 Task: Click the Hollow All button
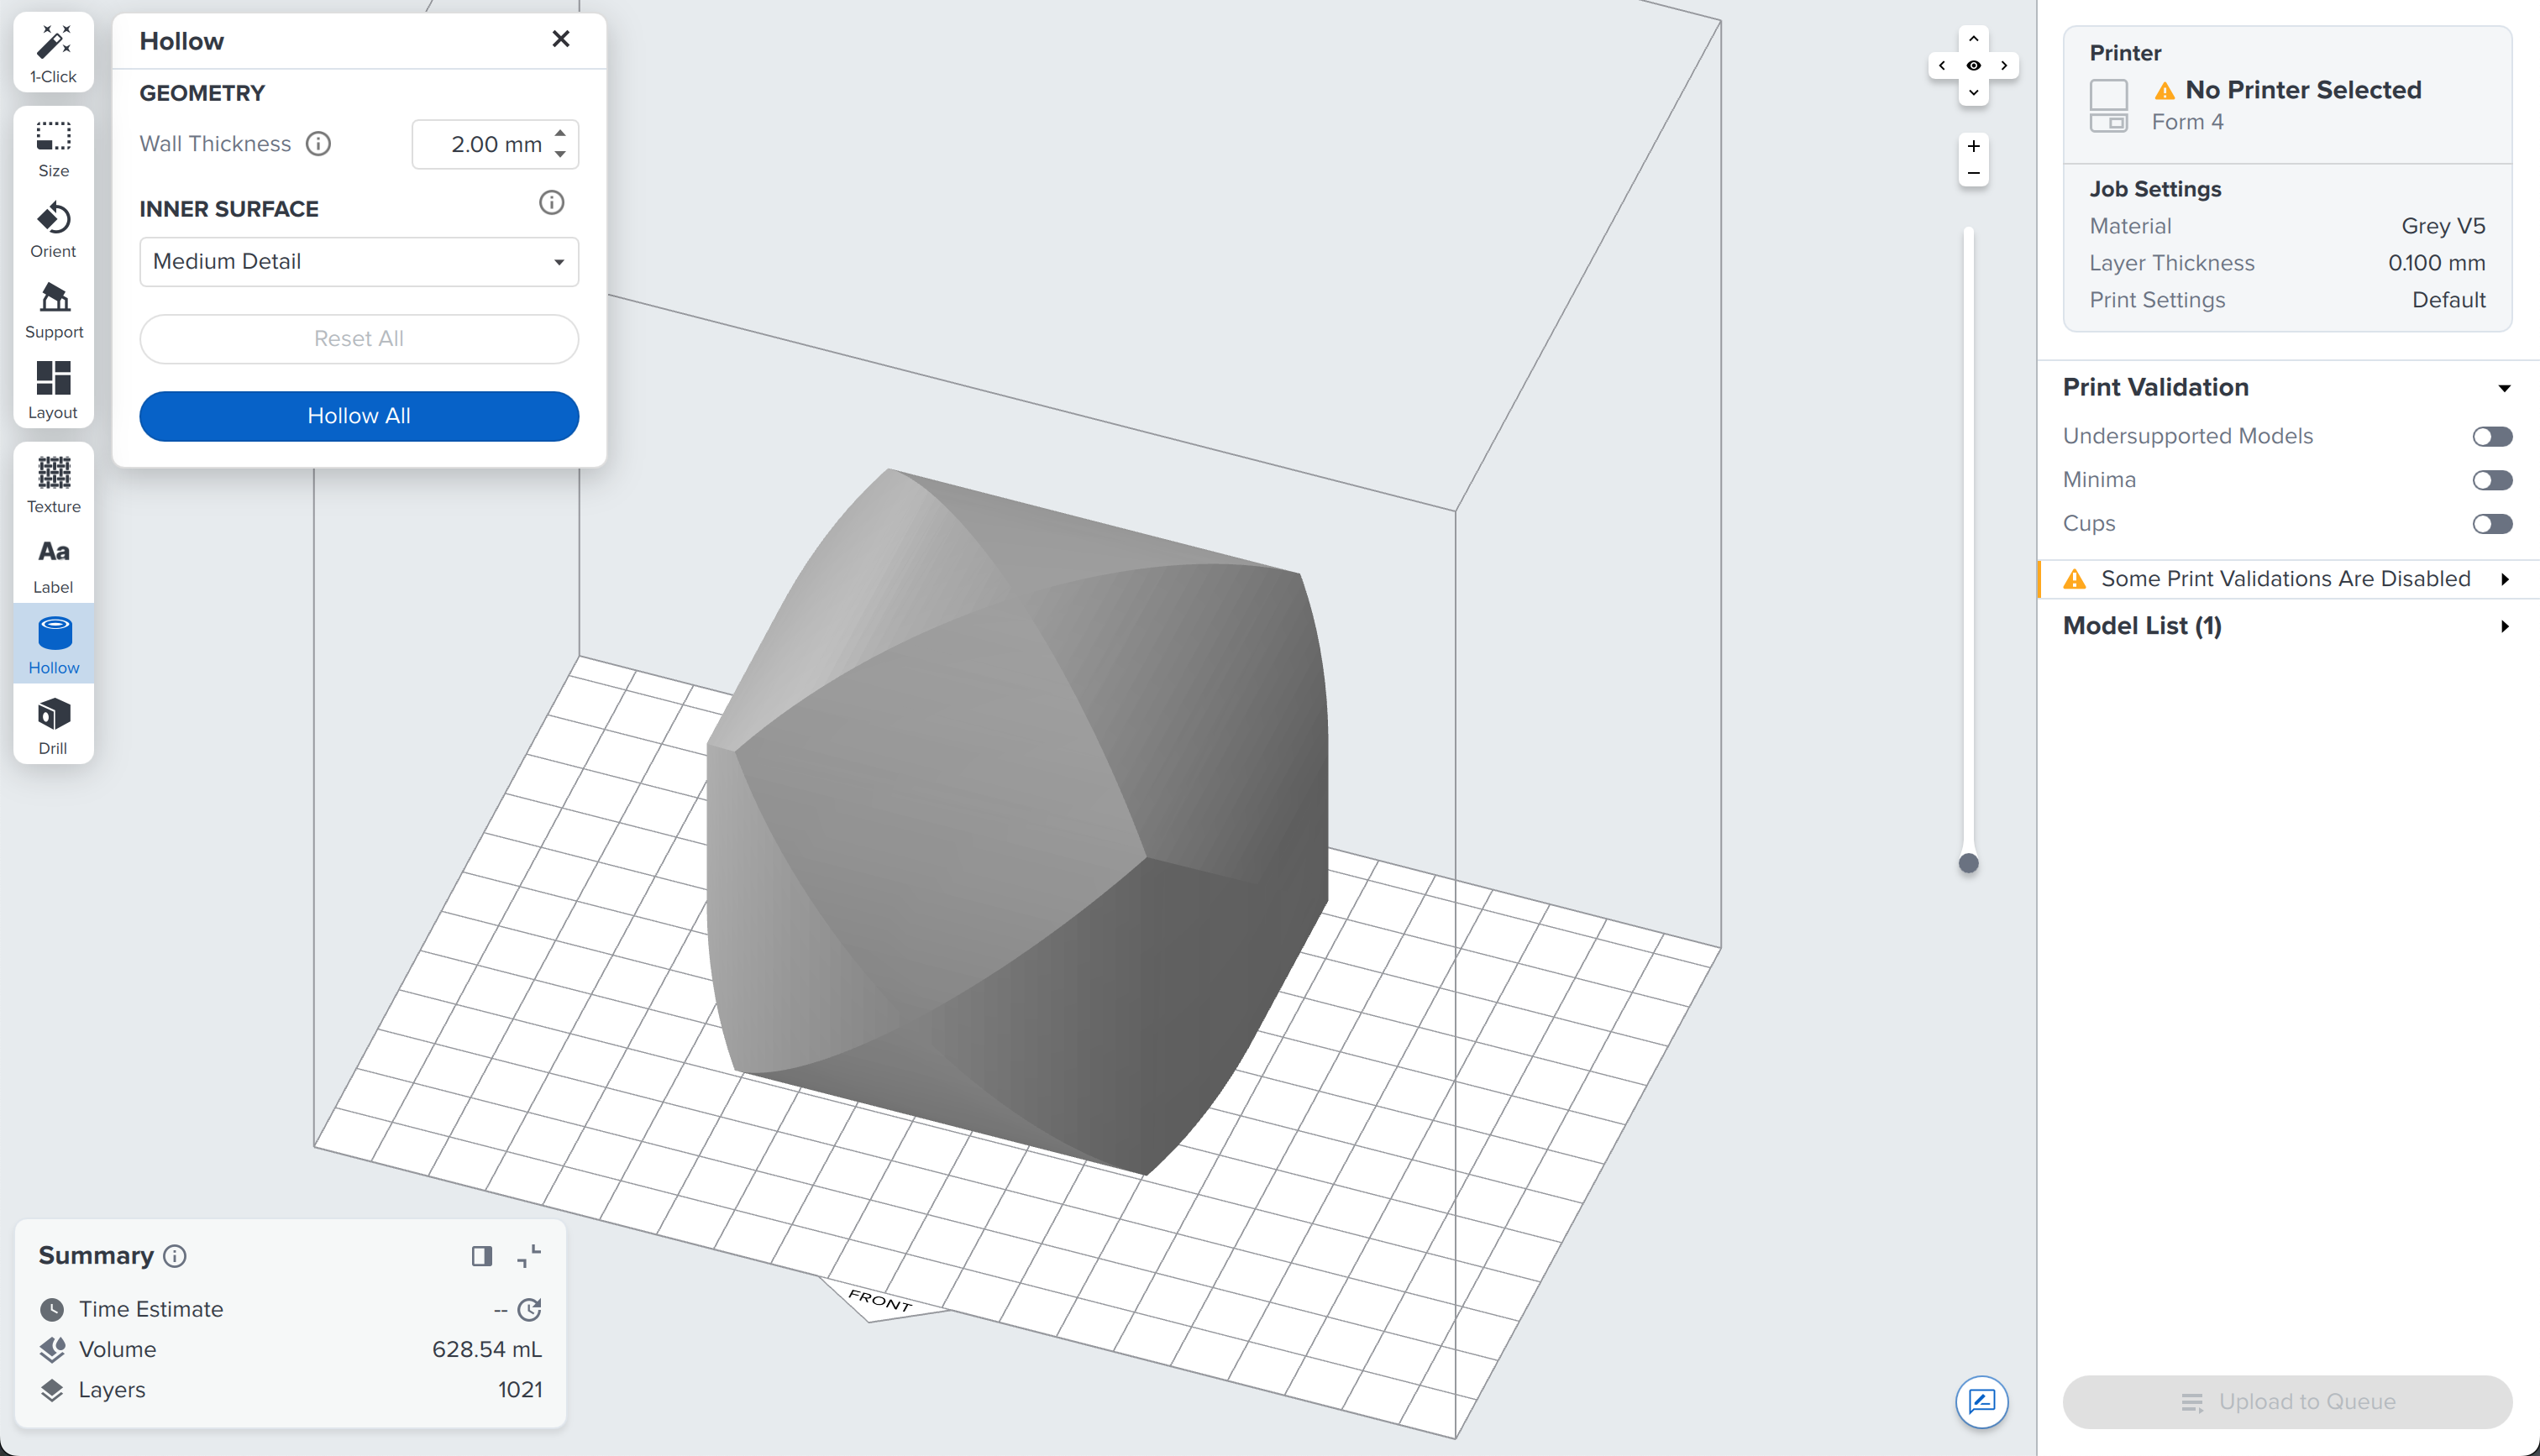[358, 416]
